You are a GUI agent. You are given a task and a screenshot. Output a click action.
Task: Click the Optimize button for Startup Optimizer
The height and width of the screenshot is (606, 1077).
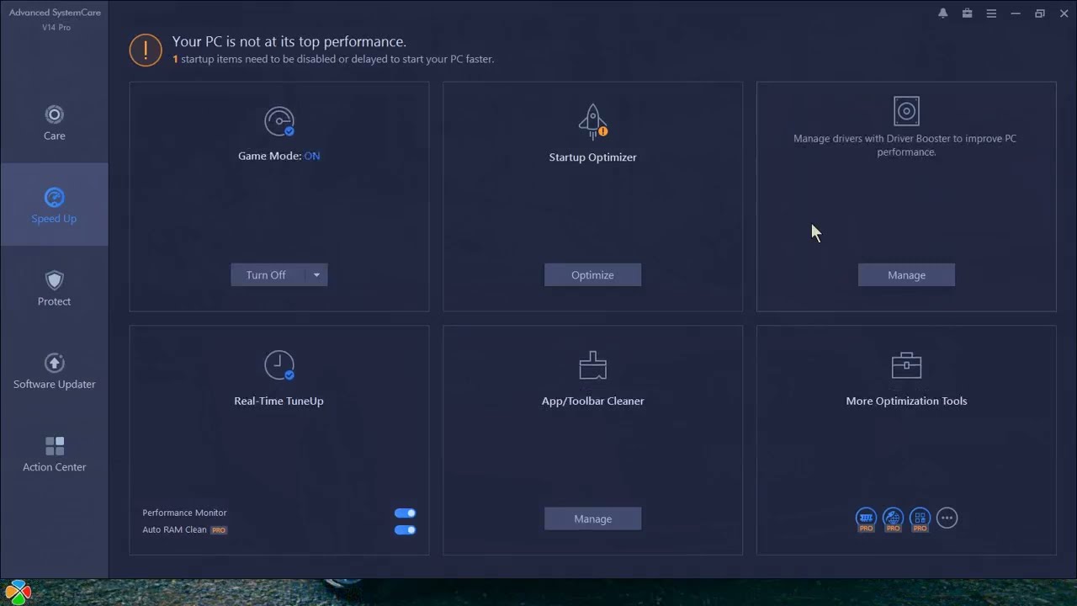[592, 275]
